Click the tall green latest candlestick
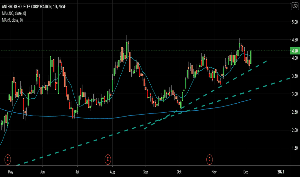Viewport: 300px width, 177px height. pos(251,57)
